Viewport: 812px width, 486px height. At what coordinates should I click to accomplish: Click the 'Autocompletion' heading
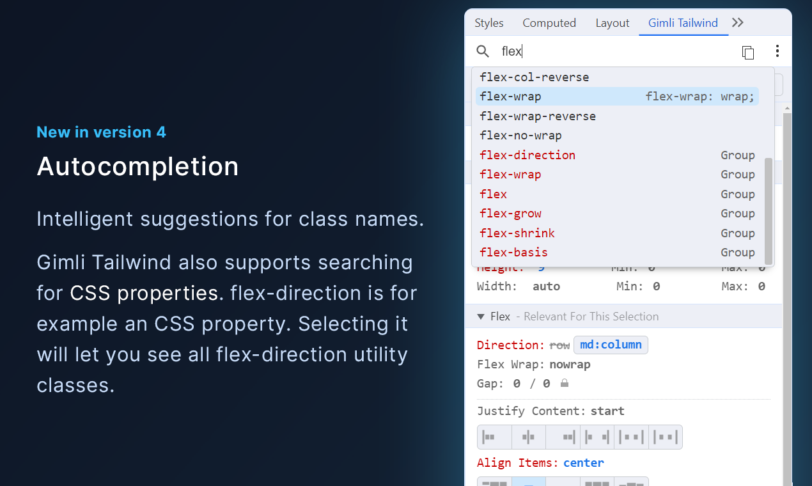(137, 166)
